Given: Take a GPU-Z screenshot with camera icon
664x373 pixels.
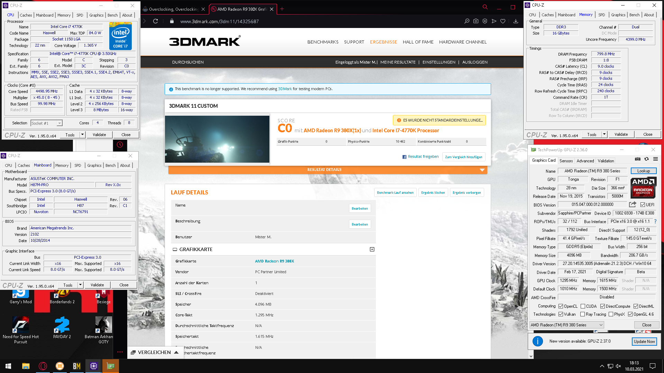Looking at the screenshot, I should (637, 159).
